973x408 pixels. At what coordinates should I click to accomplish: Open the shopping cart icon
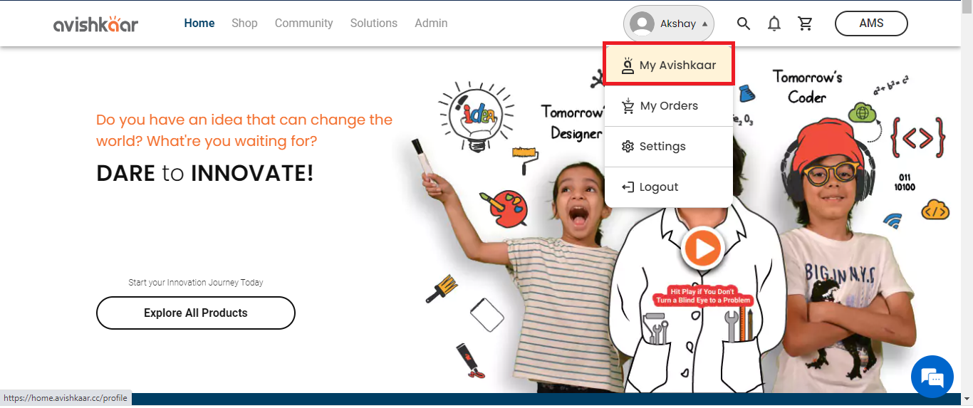tap(806, 23)
